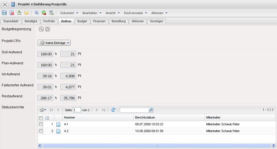277x149 pixels.
Task: Click the delete document red X icon
Action: [x=12, y=13]
